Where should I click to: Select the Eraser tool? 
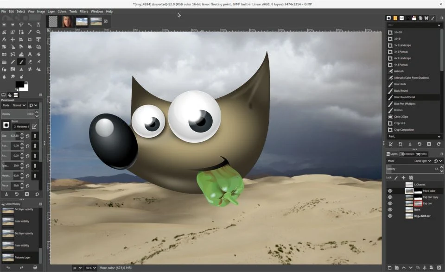30,62
